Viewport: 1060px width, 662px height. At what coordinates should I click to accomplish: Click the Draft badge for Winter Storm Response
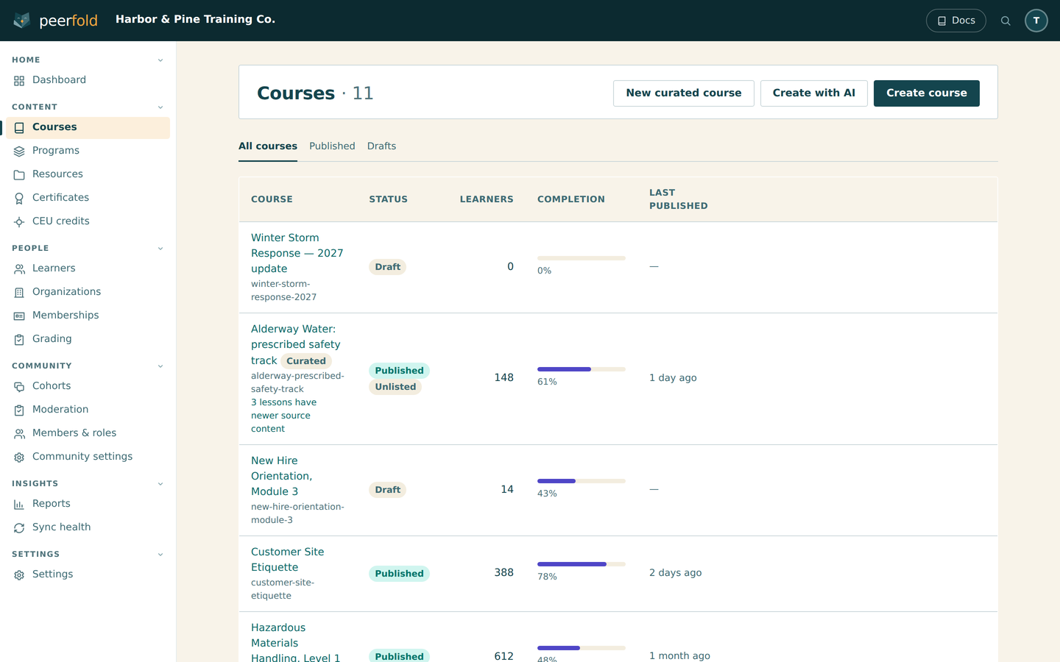388,267
